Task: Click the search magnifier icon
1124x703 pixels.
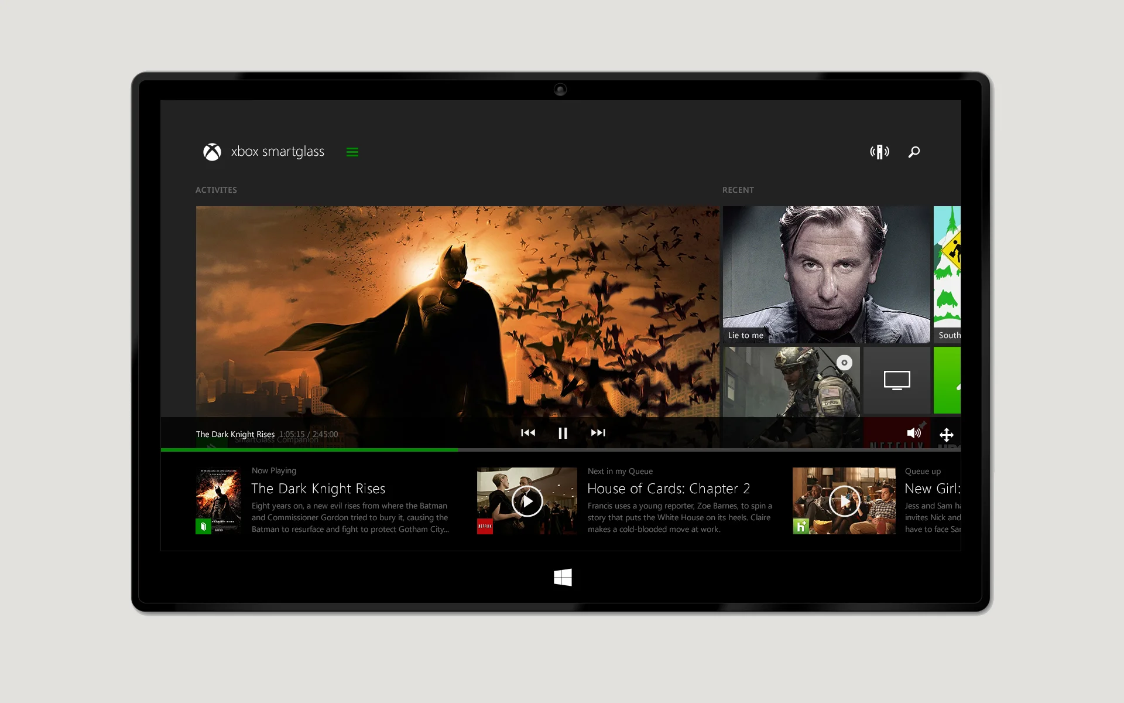Action: point(914,152)
